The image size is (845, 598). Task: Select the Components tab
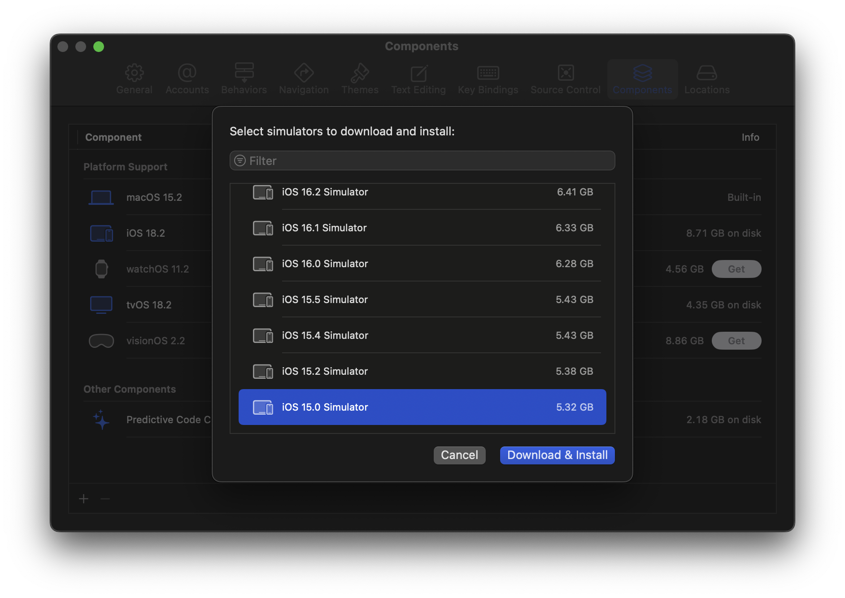(x=642, y=79)
